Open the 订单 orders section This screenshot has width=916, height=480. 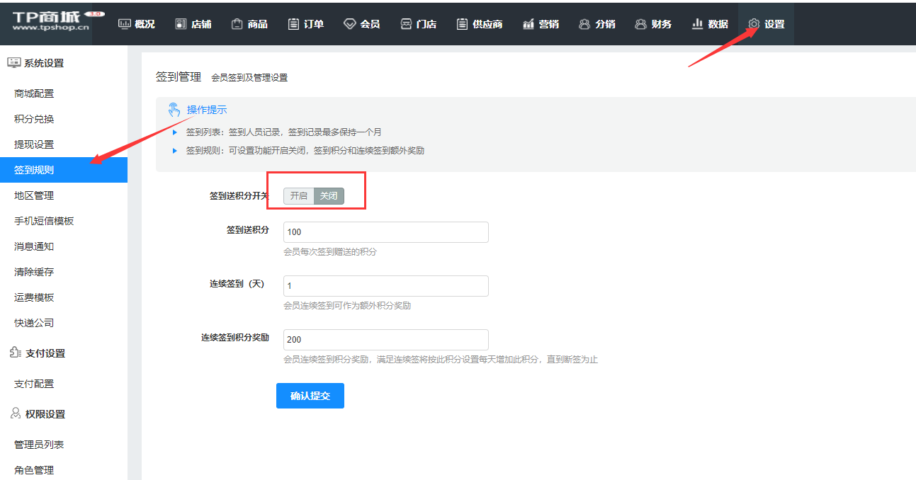(305, 23)
